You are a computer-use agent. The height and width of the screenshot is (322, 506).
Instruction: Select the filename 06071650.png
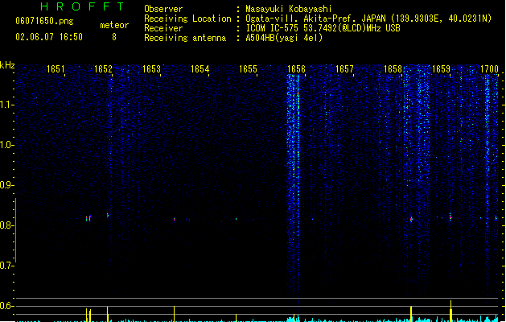pyautogui.click(x=44, y=21)
